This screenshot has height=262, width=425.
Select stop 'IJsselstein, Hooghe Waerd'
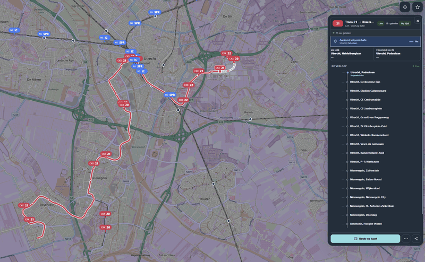coord(365,224)
